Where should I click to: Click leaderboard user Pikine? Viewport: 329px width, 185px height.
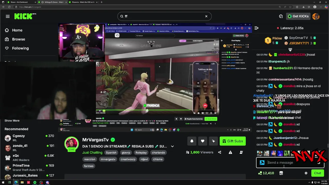[x=277, y=38]
